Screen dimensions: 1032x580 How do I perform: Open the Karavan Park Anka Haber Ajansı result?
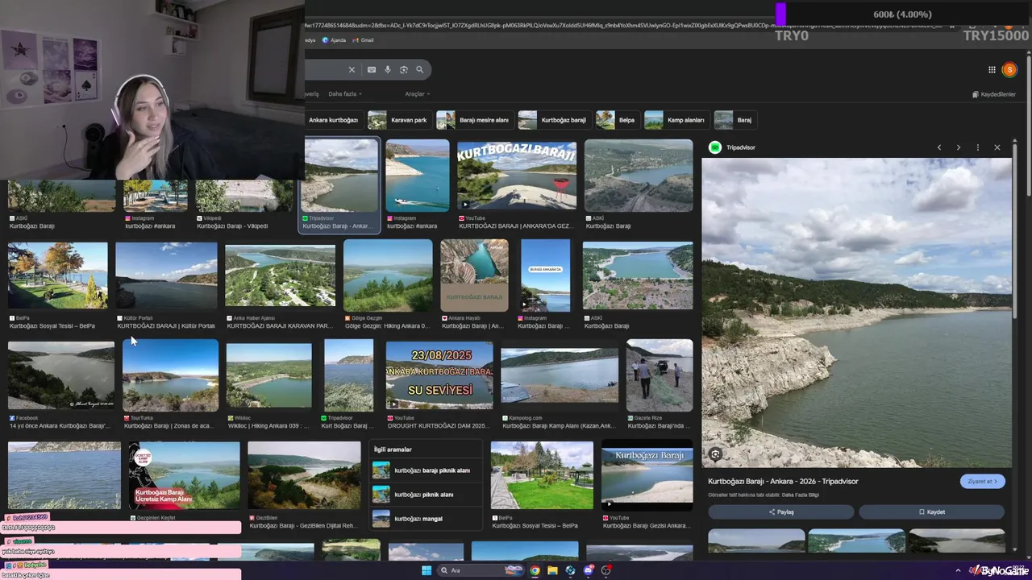click(280, 276)
